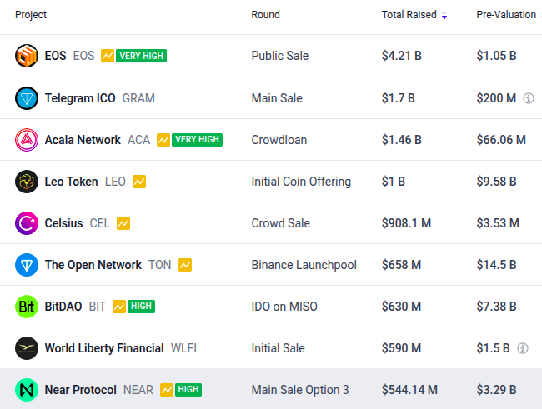Open the World Liberty Financial link

[x=104, y=348]
